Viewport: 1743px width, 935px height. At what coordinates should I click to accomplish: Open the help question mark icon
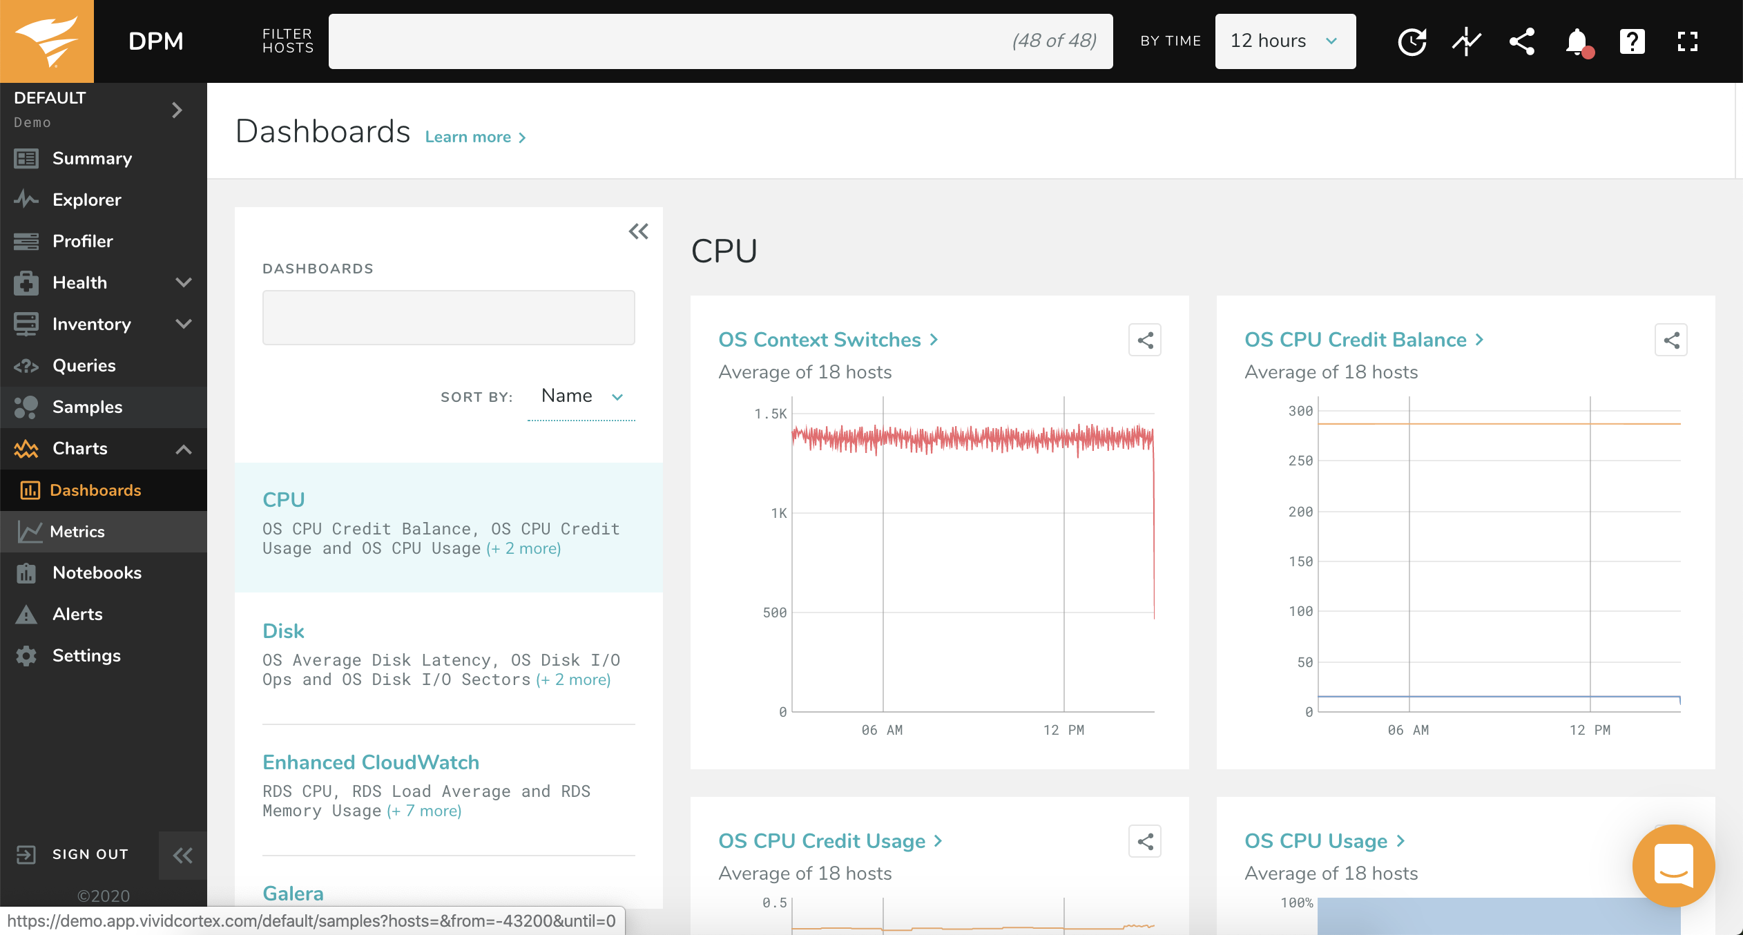click(x=1632, y=41)
